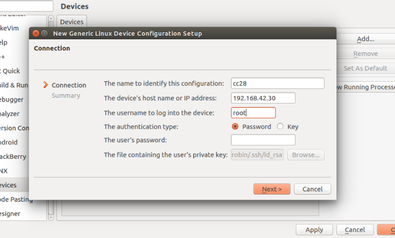This screenshot has width=395, height=238.
Task: Click Apply in the options dialog
Action: 314,230
